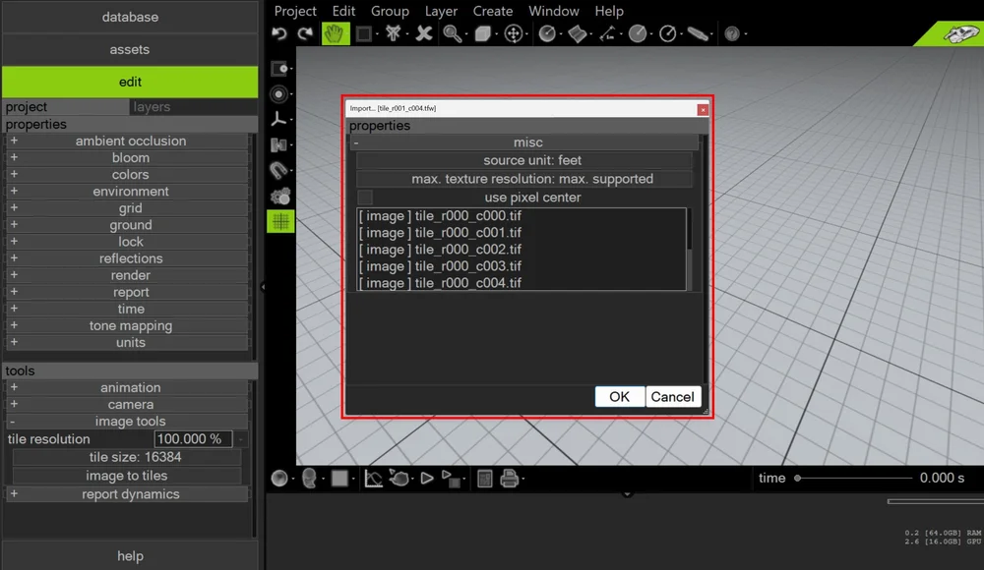
Task: Open the graph diagram icon
Action: point(373,479)
